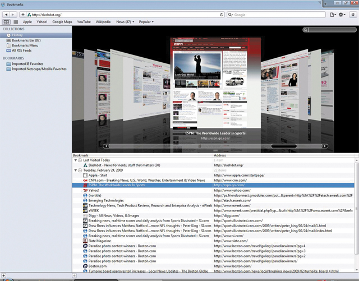Click Cover Flow left scroll arrow
The height and width of the screenshot is (281, 359).
point(106,146)
